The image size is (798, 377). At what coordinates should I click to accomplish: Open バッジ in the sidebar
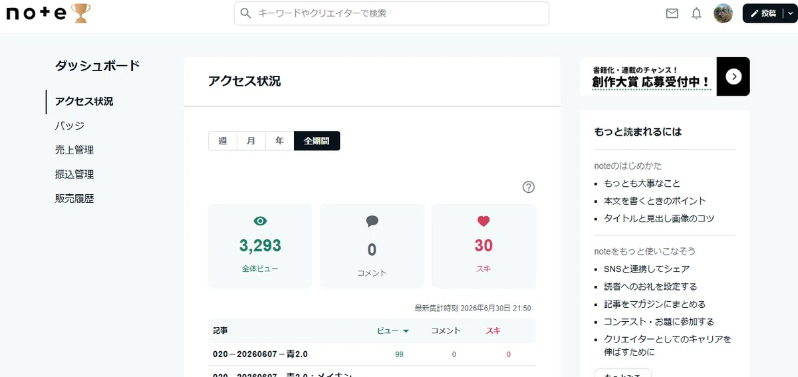(x=70, y=126)
